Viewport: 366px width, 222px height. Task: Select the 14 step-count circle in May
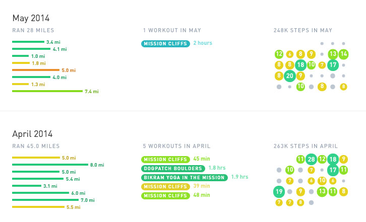(x=343, y=54)
